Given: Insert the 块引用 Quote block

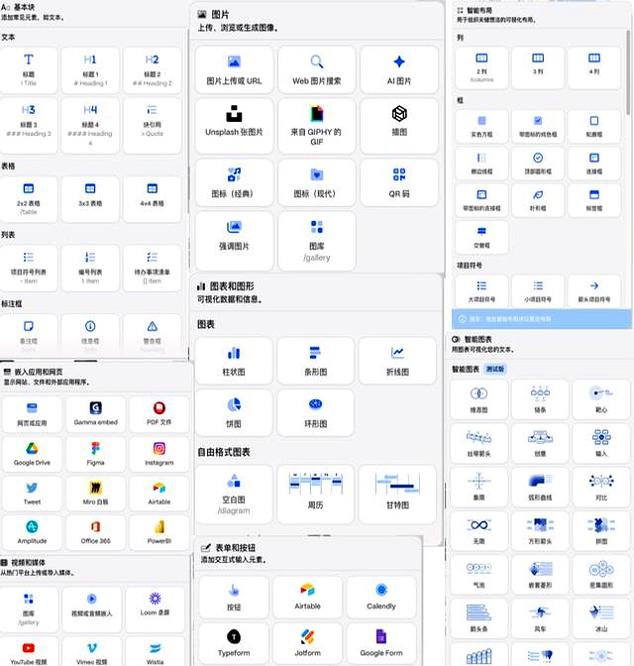Looking at the screenshot, I should 152,125.
